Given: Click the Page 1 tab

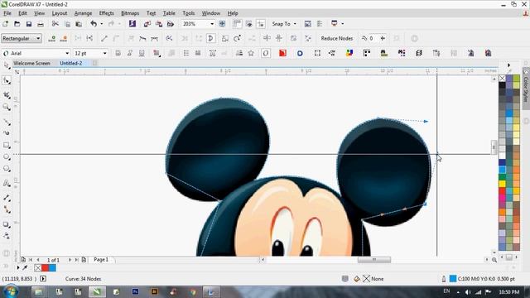Looking at the screenshot, I should click(101, 259).
